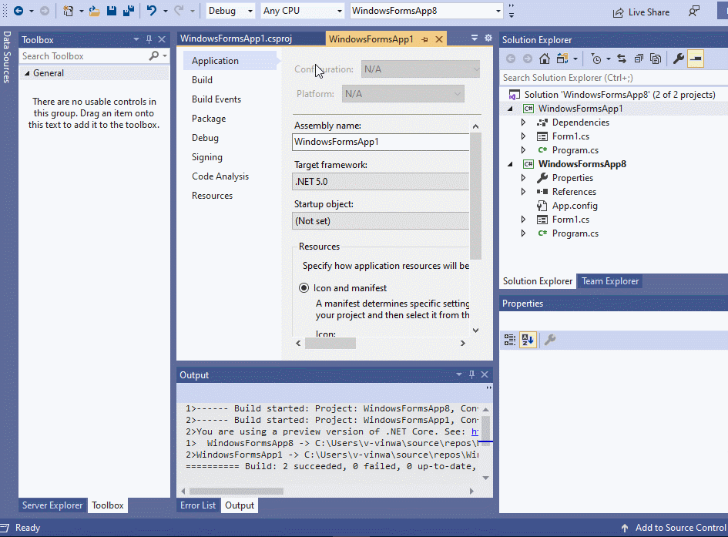Expand the References node under WindowsFormsApp8
The image size is (728, 537).
[x=523, y=192]
